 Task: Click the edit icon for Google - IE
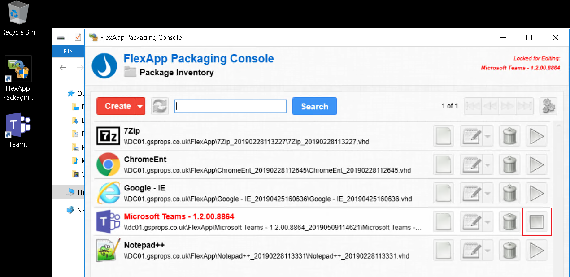point(471,194)
